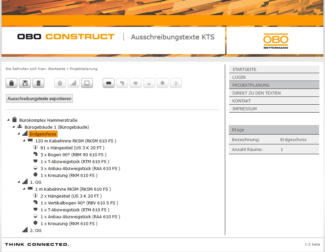Collapse the 1. OG floor node
Viewport: 325px width, 252px height.
(x=19, y=182)
